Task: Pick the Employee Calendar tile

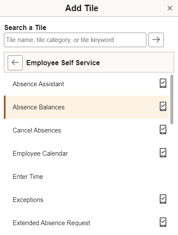Action: tap(87, 154)
